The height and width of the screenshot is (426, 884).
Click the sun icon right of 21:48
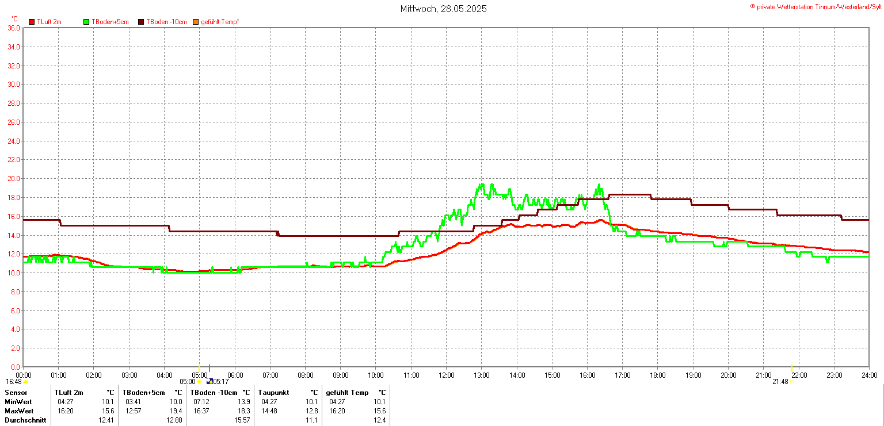[x=792, y=382]
